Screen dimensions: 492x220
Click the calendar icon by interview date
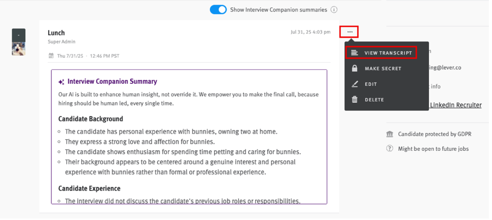[x=51, y=56]
